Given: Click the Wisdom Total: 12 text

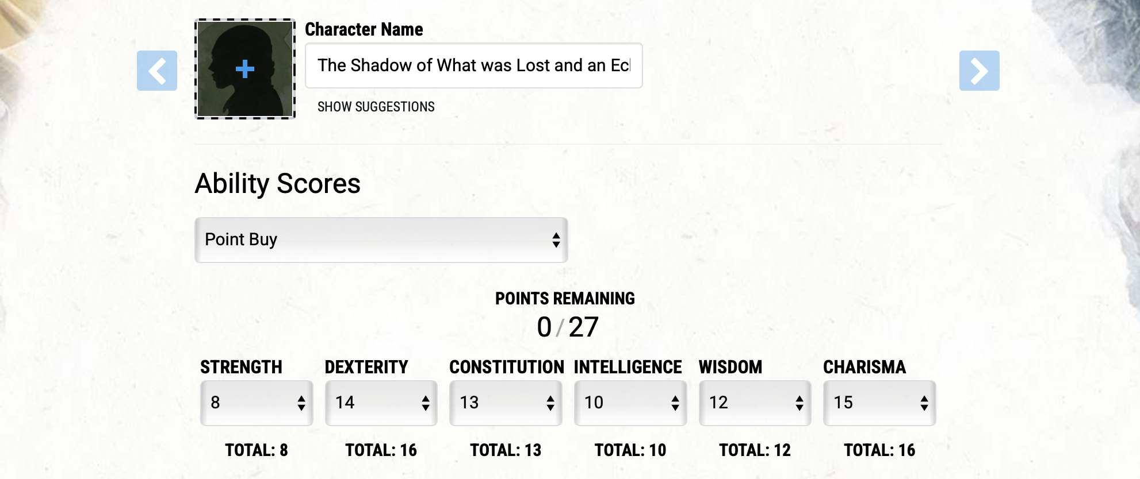Looking at the screenshot, I should (755, 450).
